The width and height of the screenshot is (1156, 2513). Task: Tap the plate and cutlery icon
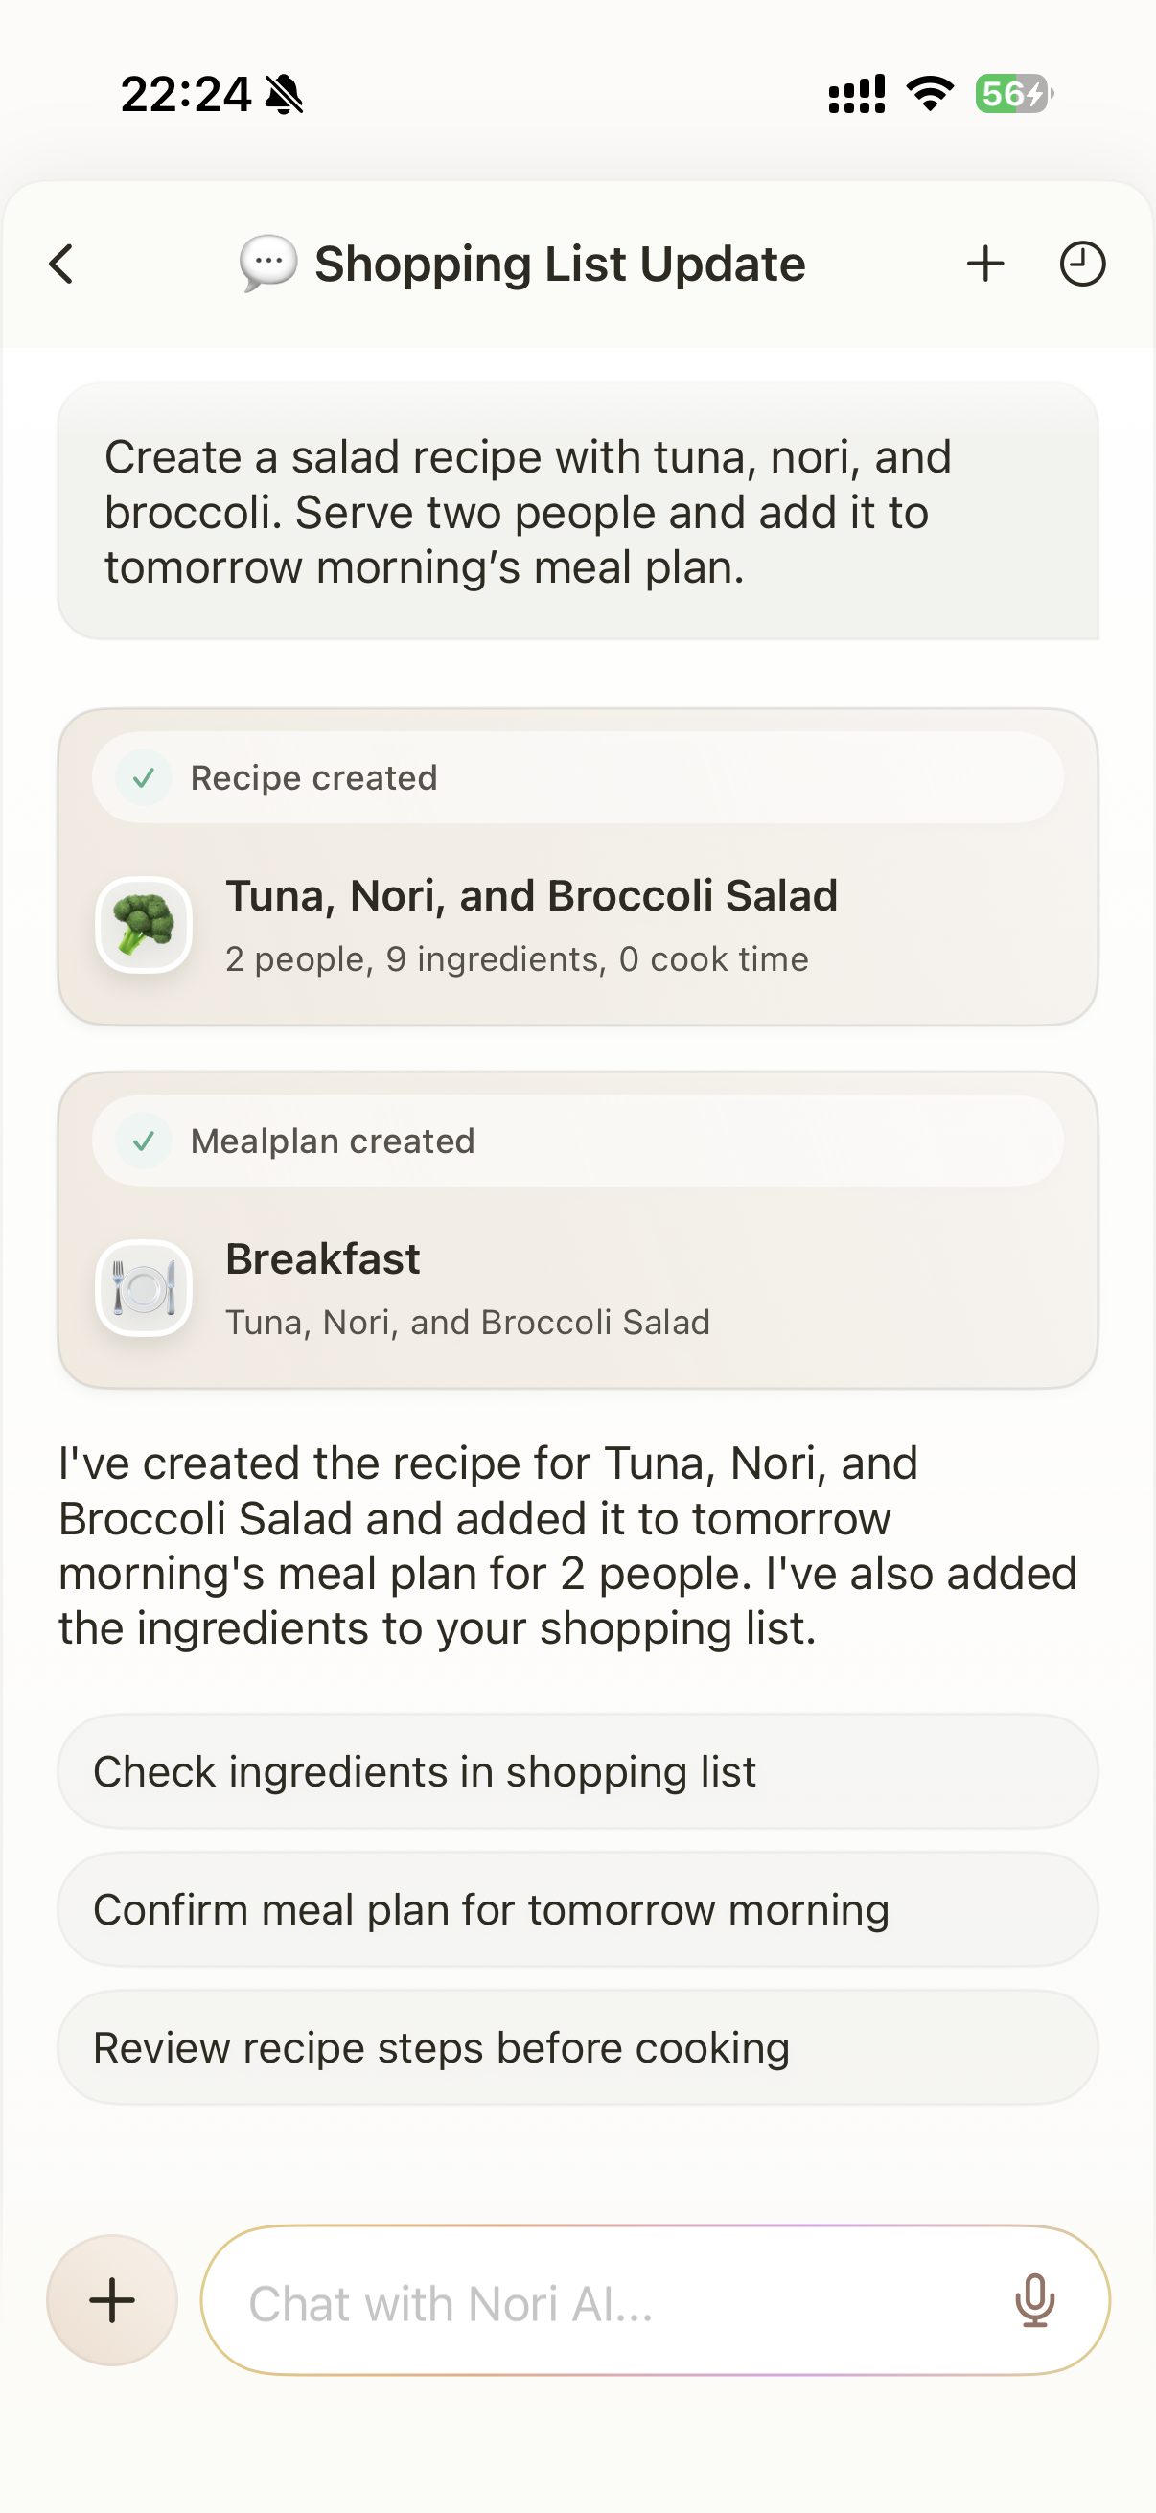pos(144,1288)
